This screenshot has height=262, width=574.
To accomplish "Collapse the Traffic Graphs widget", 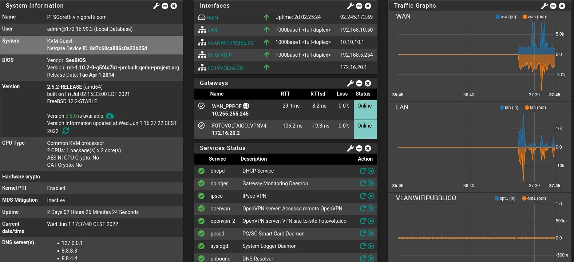I will (x=553, y=6).
